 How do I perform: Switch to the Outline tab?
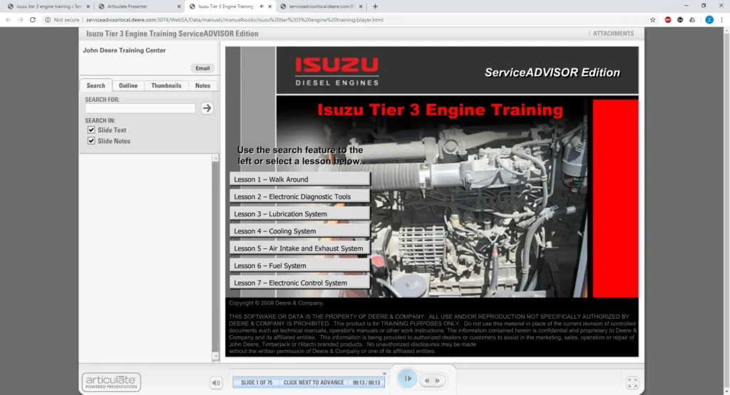click(128, 85)
